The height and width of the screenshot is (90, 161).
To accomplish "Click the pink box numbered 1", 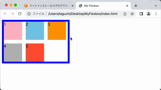I will tap(13, 30).
